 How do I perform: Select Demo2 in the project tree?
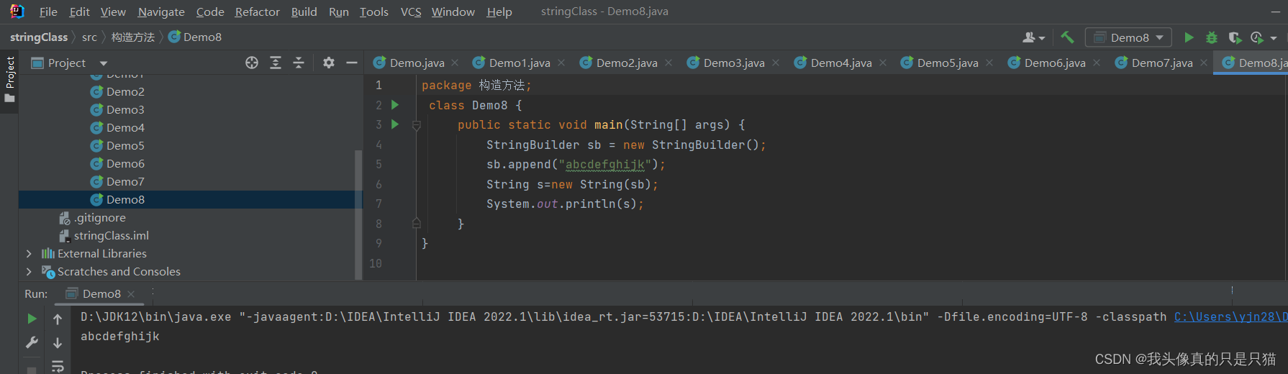click(x=125, y=92)
